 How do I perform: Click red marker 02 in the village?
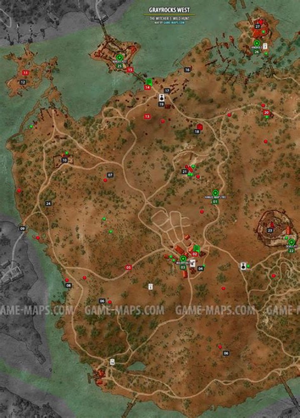195,254
